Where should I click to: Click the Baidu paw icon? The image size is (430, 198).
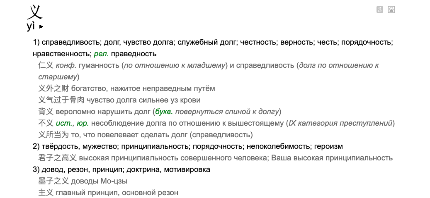(x=391, y=10)
